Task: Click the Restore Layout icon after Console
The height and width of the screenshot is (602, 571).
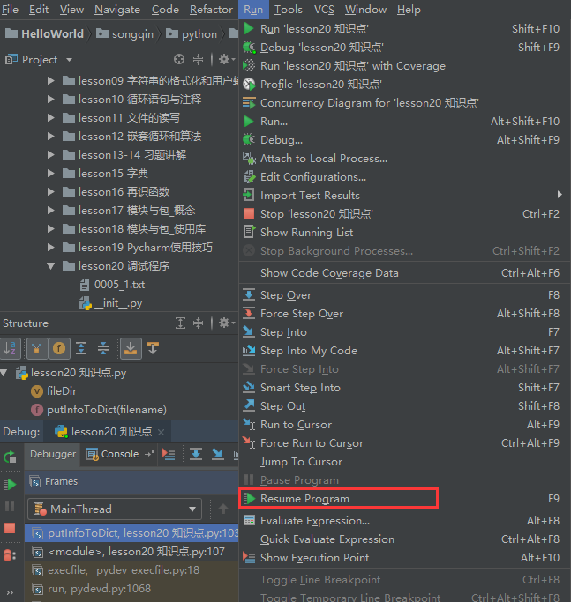Action: pos(149,454)
